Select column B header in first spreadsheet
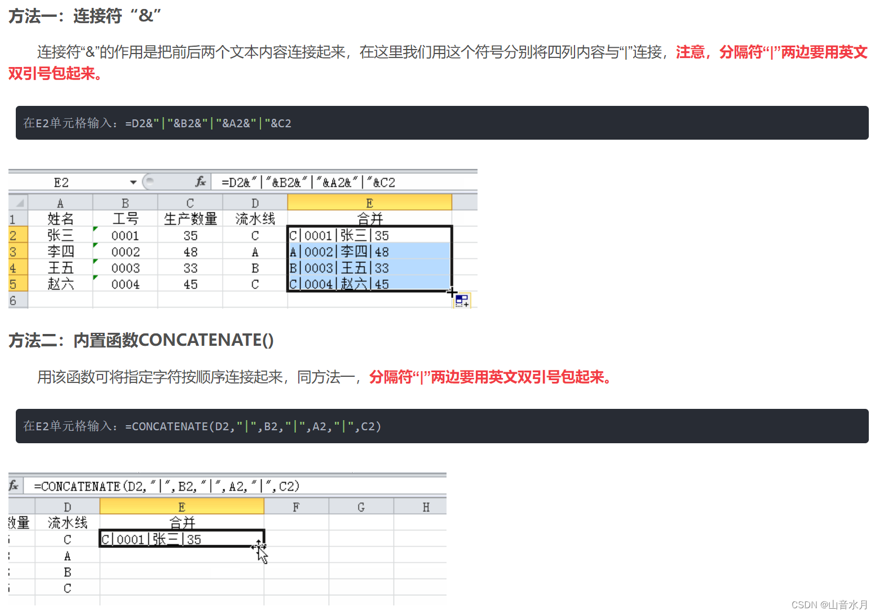 [x=125, y=202]
